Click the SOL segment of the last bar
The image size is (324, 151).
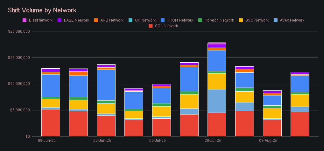pos(300,124)
